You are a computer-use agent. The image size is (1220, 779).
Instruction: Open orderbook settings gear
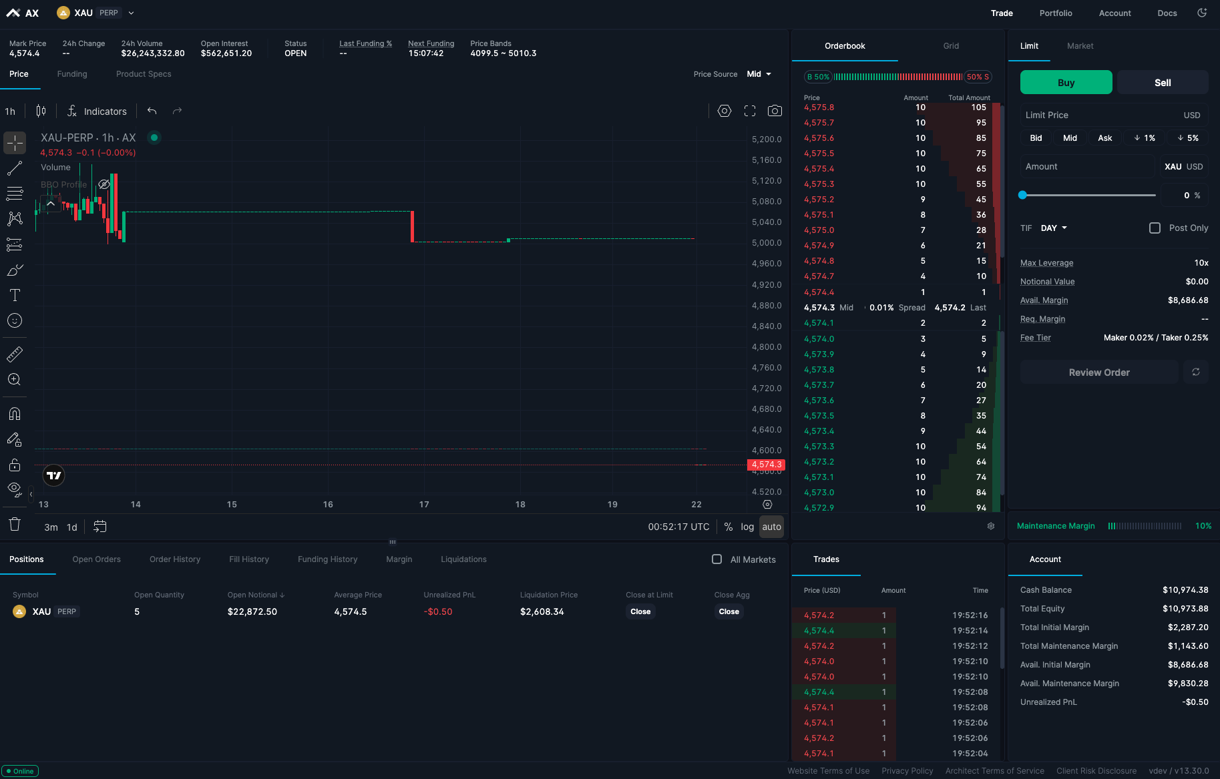(x=991, y=526)
